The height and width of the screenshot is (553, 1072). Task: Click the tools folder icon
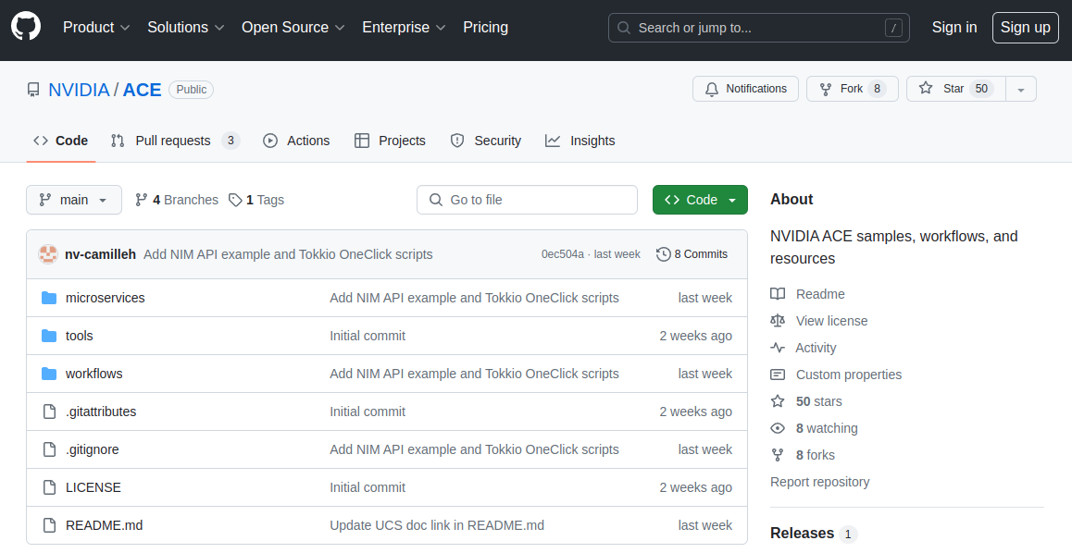(x=48, y=336)
